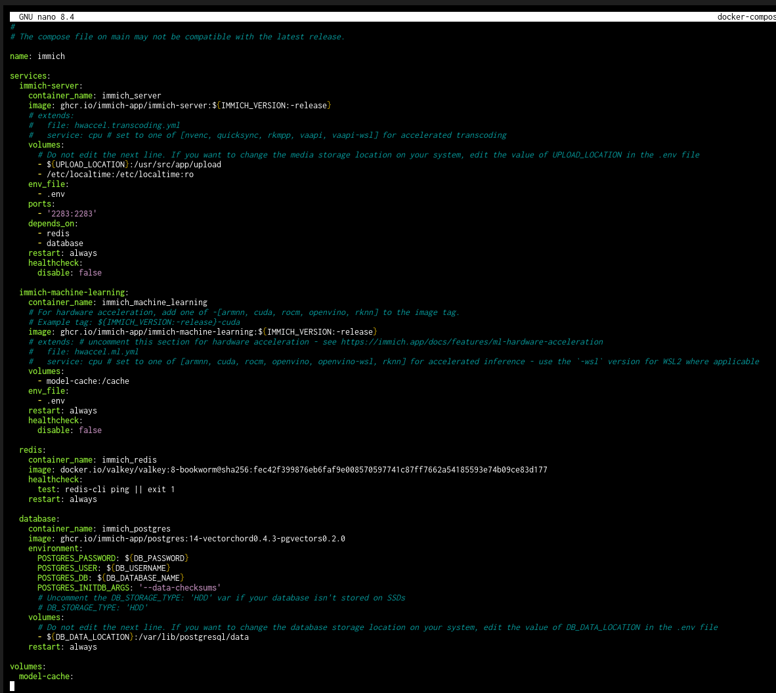
Task: Click the 'Example tag' comment ending in -cuda
Action: tap(134, 322)
